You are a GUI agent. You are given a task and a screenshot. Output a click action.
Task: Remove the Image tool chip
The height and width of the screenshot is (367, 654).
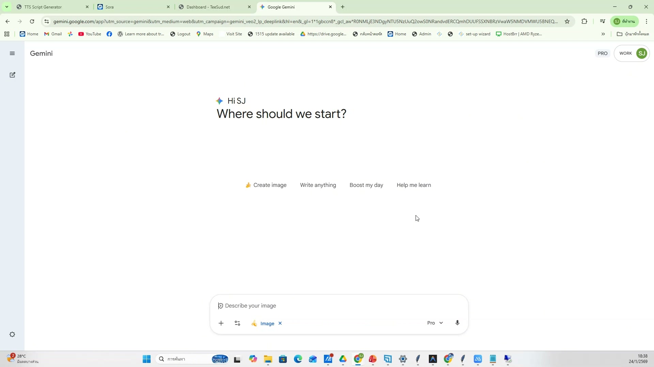tap(280, 323)
